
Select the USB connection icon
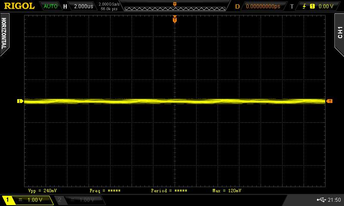pyautogui.click(x=321, y=200)
